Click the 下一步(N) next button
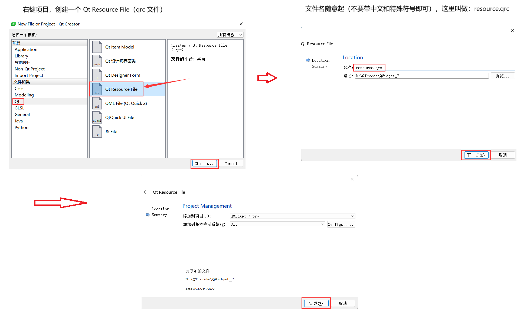This screenshot has width=527, height=315. pos(476,155)
